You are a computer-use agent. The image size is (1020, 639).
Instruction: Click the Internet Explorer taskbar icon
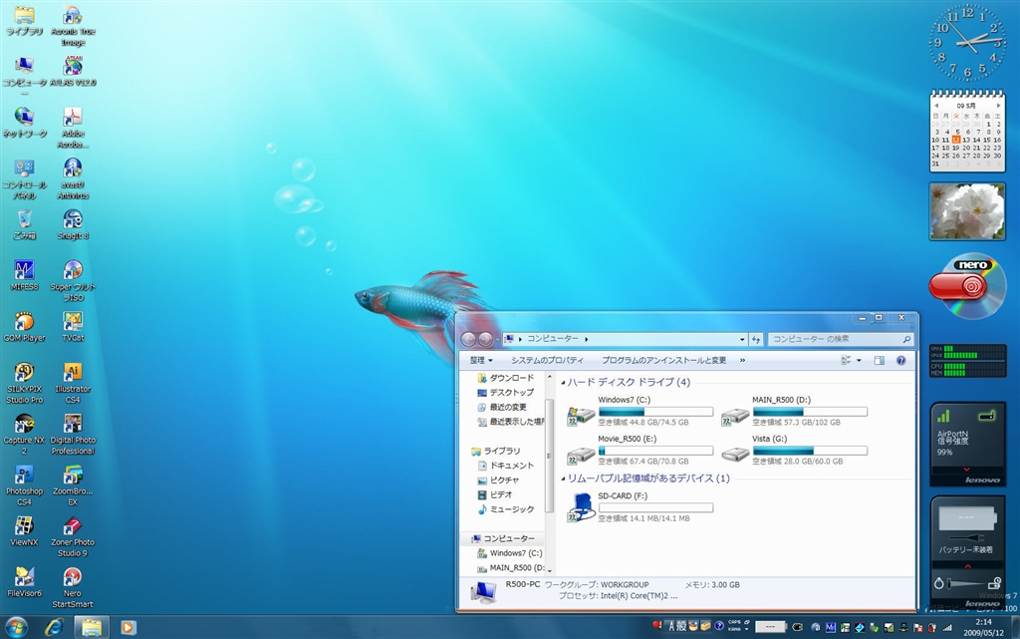click(x=53, y=626)
